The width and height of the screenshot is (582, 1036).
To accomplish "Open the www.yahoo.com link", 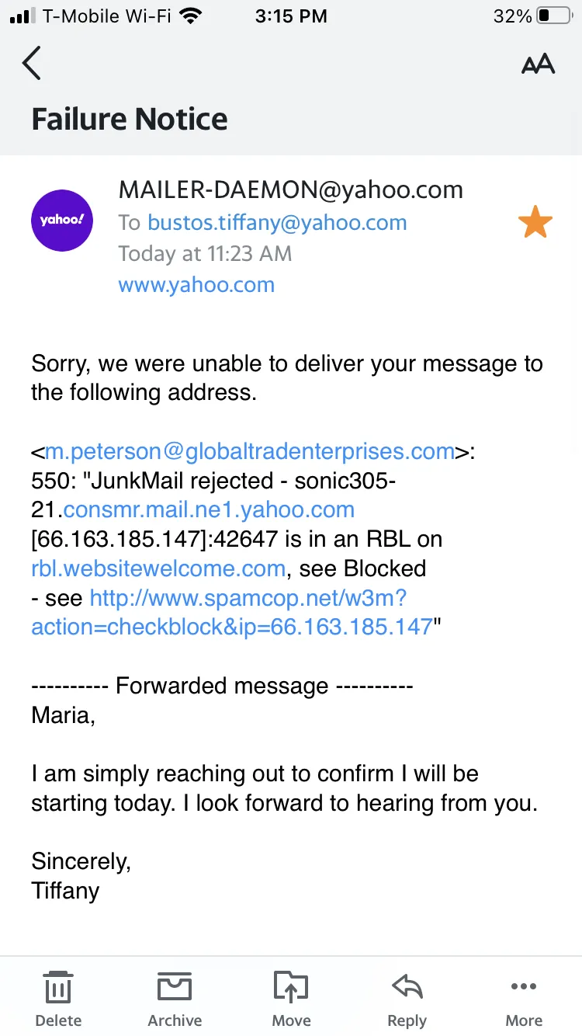I will 196,284.
